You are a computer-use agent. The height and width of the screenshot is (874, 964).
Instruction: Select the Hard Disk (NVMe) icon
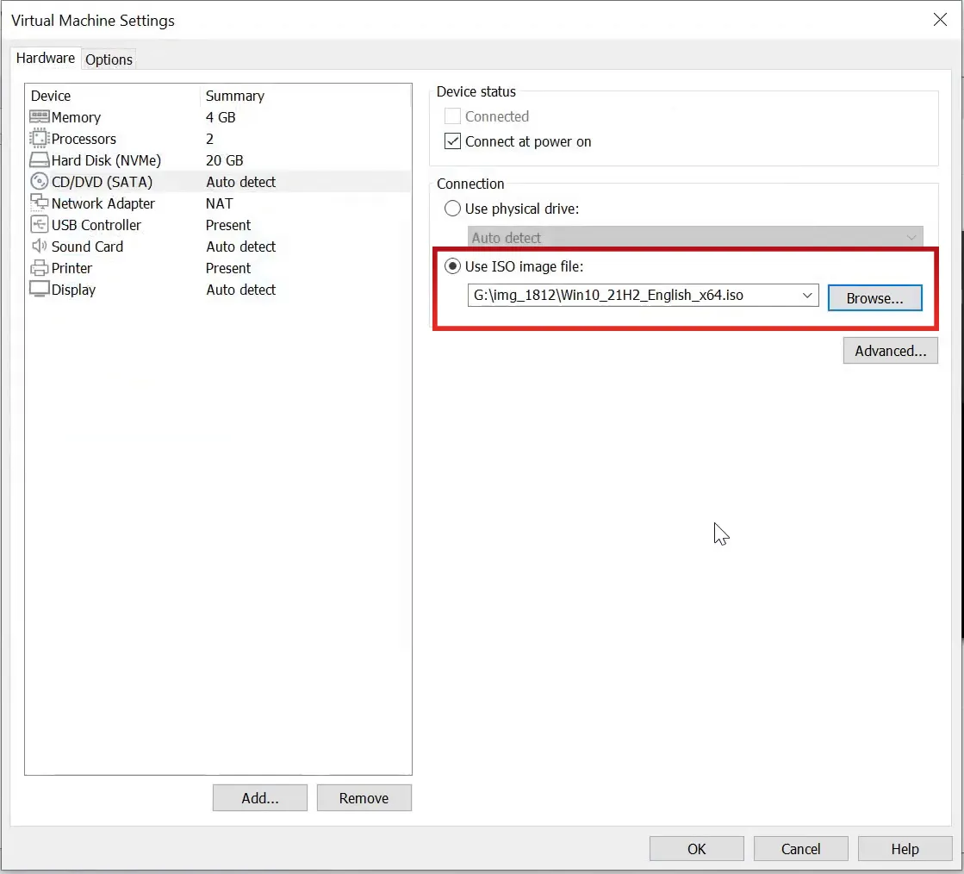tap(40, 160)
